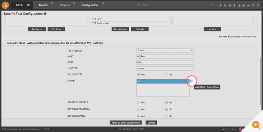Click the user sign-in arrow icon
Image resolution: width=263 pixels, height=132 pixels.
click(x=244, y=5)
